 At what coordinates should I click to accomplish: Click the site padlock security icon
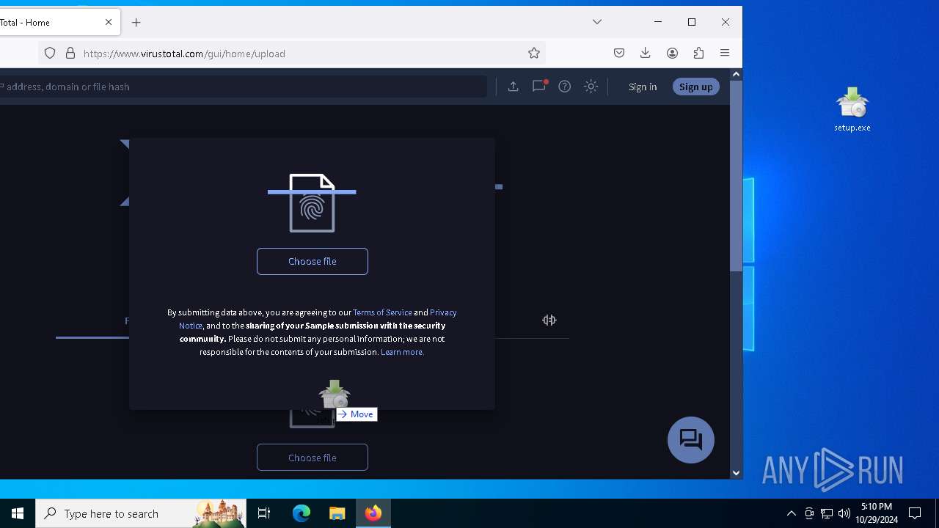[70, 53]
